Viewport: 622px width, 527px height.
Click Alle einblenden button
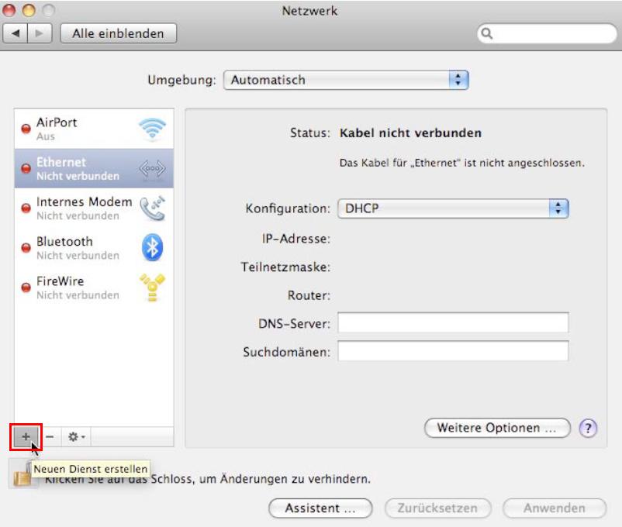coord(118,33)
